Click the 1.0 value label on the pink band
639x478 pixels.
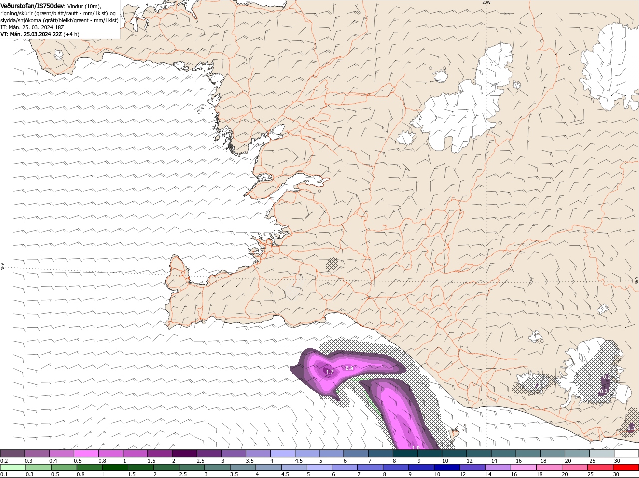tap(416, 448)
